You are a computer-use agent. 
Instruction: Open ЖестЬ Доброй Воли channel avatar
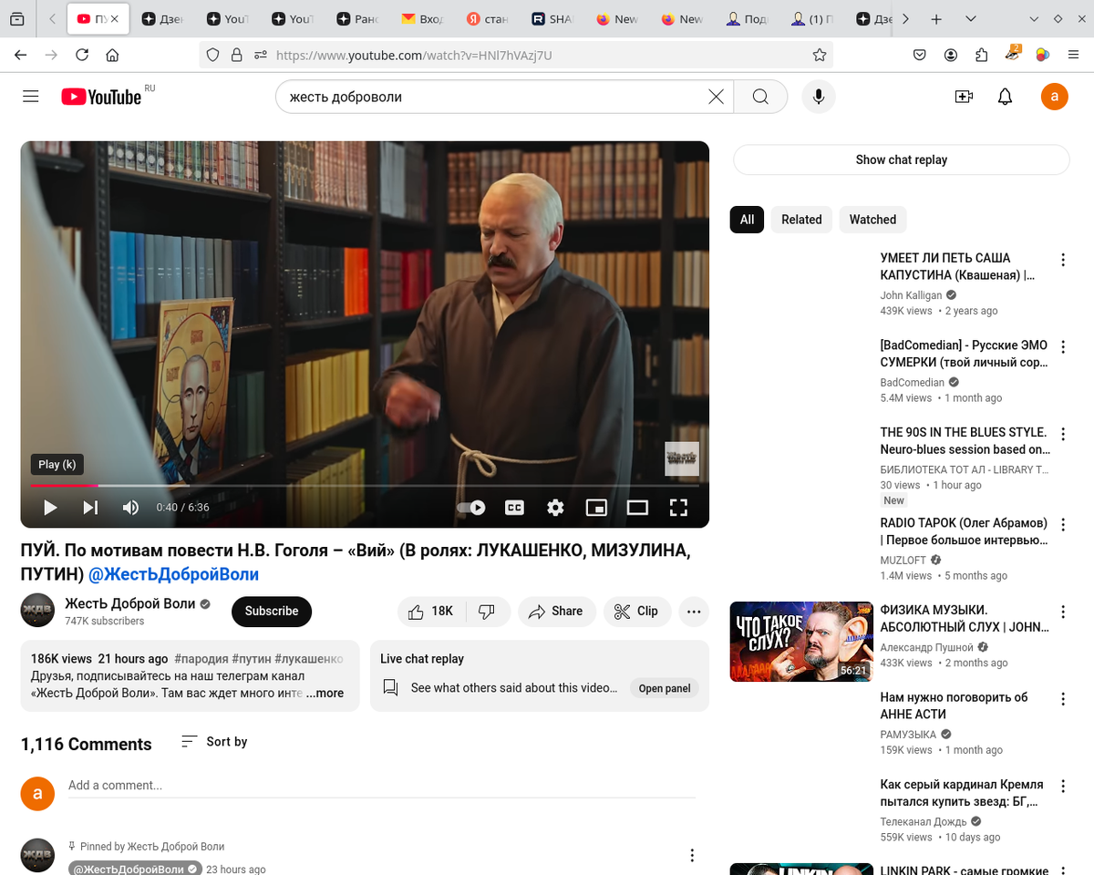[x=38, y=611]
